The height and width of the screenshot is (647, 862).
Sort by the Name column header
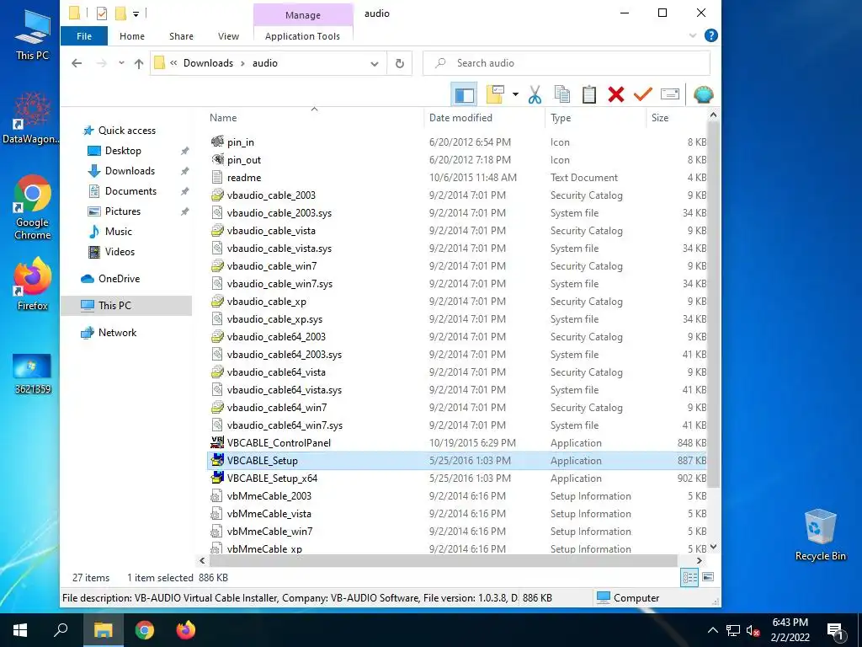point(222,118)
